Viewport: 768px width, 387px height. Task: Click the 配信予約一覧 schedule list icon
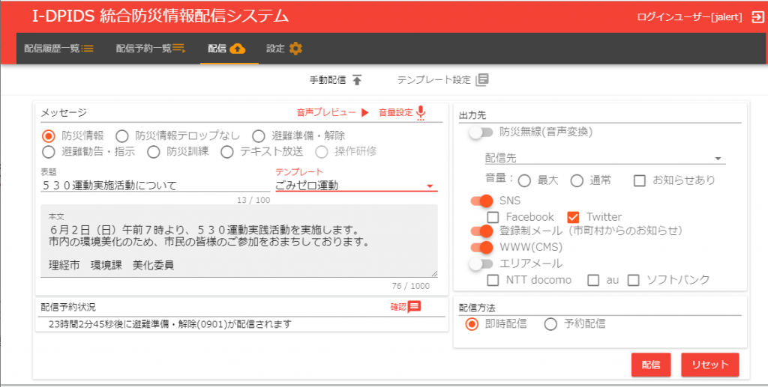tap(179, 49)
